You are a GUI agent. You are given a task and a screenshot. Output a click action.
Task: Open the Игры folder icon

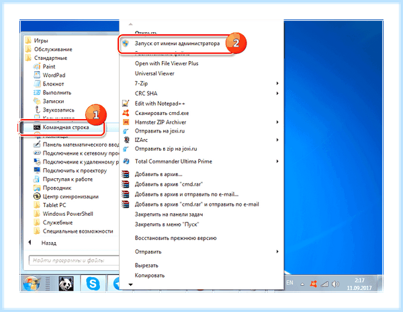[x=28, y=40]
